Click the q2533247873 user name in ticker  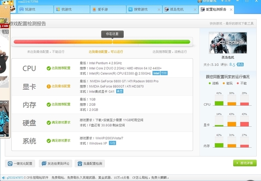(x=15, y=178)
